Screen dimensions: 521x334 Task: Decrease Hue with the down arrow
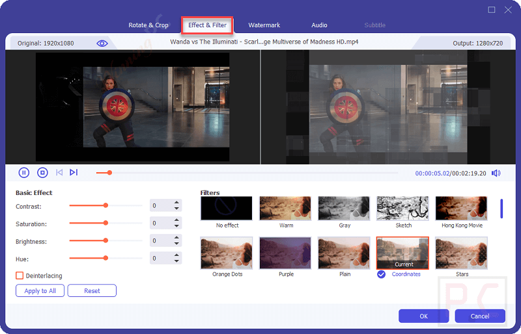pyautogui.click(x=176, y=261)
